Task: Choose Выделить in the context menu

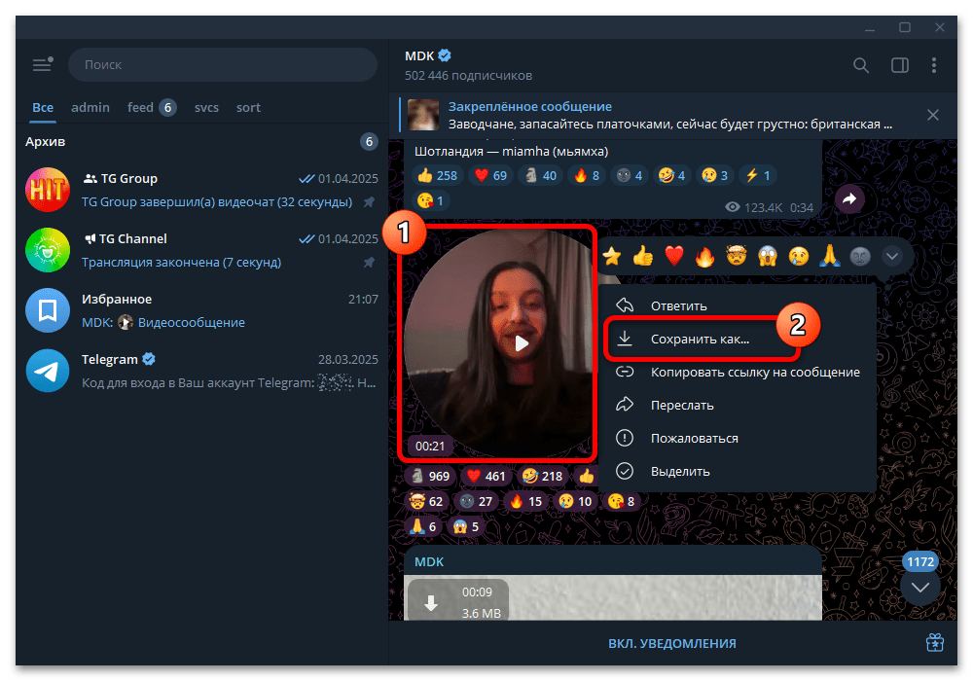Action: 739,472
